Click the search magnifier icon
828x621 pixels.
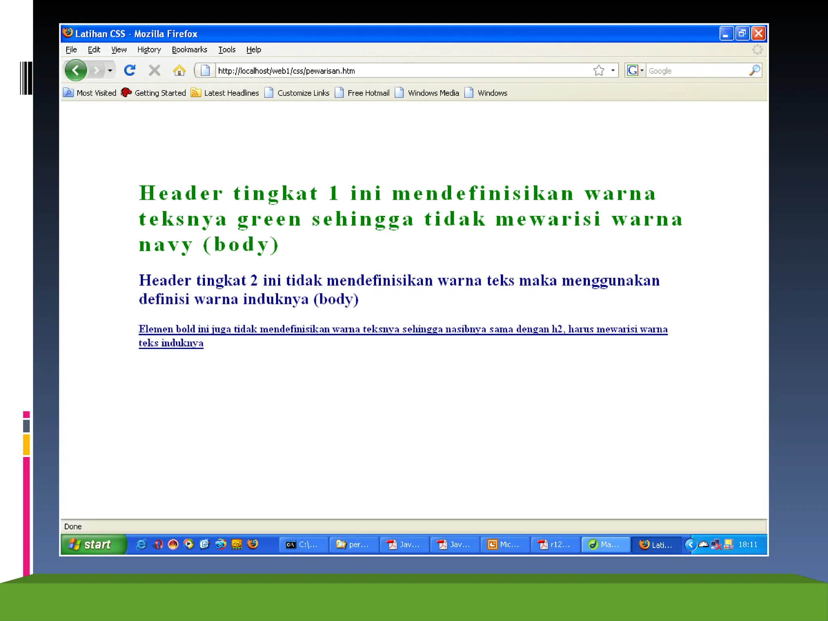[x=754, y=70]
